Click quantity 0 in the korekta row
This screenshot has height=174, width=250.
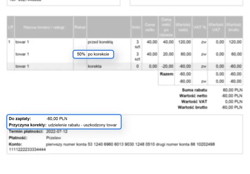(137, 66)
